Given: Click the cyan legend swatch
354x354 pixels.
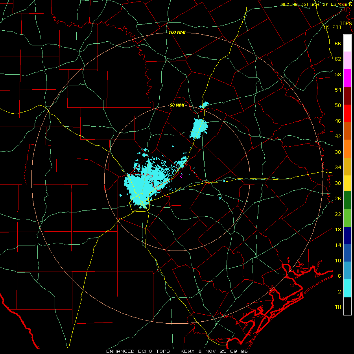Looking at the screenshot, I should coord(347,288).
